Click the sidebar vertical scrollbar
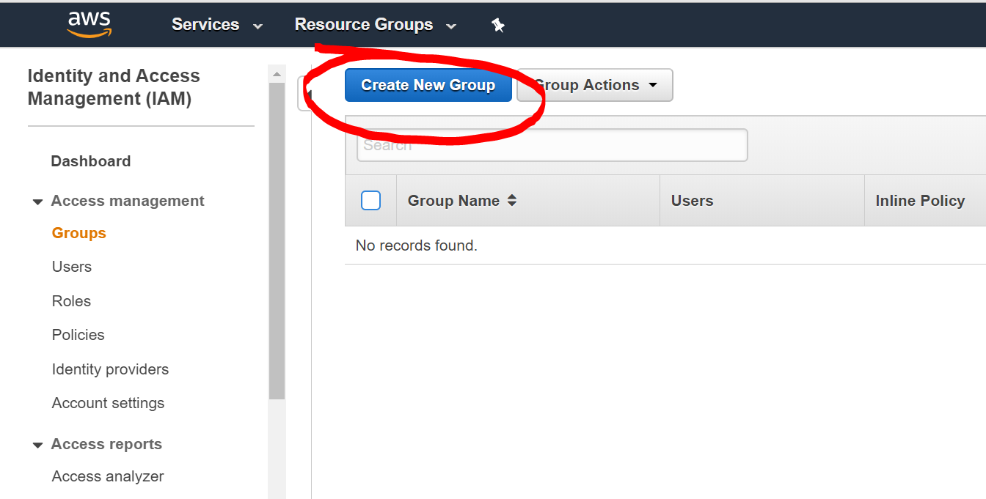 [x=277, y=242]
